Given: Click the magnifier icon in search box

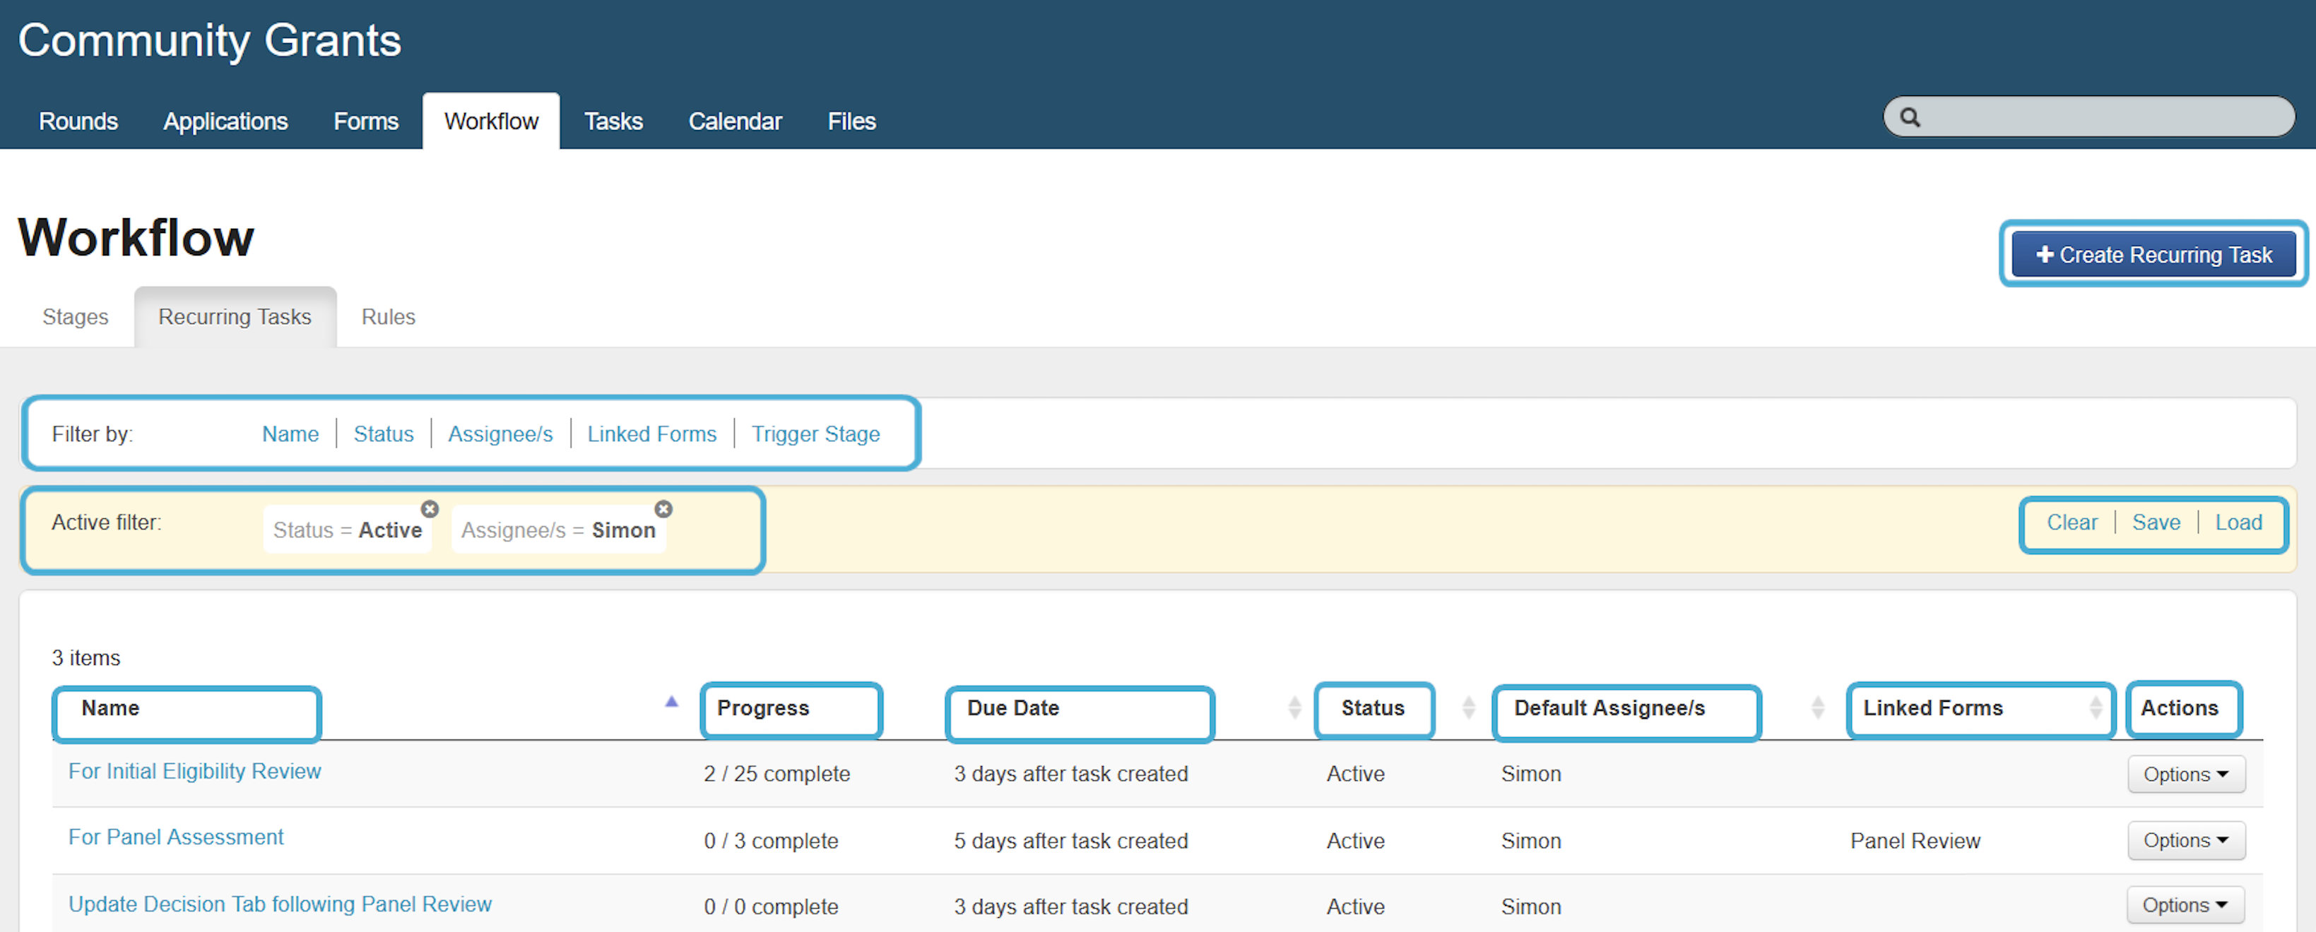Looking at the screenshot, I should click(1910, 118).
